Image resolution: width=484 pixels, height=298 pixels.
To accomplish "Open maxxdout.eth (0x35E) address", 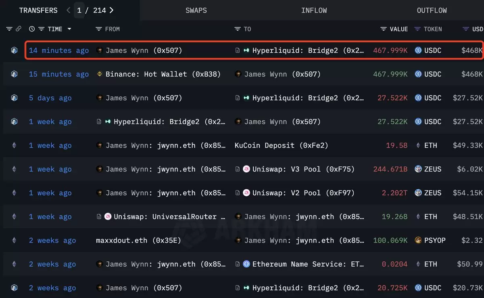I will click(x=139, y=240).
